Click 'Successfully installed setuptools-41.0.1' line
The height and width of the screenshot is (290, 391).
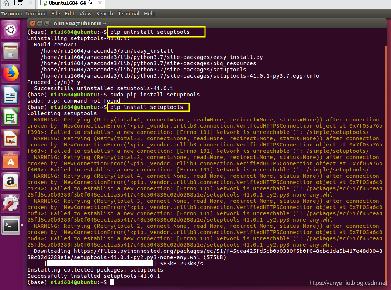[x=94, y=276]
